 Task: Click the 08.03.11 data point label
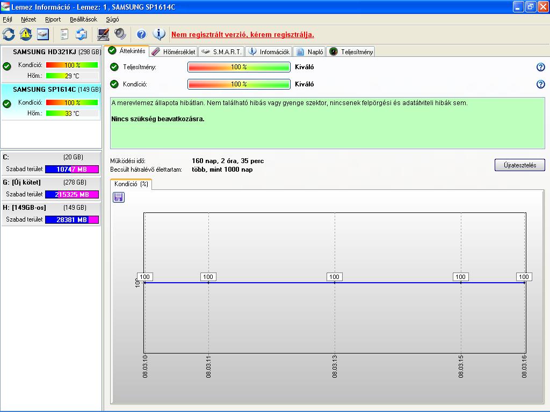click(x=208, y=277)
